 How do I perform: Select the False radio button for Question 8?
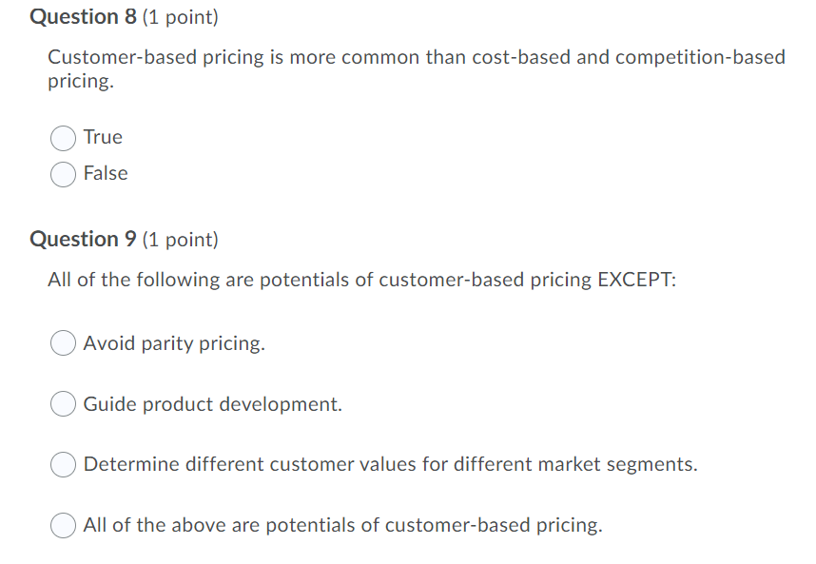click(x=61, y=174)
